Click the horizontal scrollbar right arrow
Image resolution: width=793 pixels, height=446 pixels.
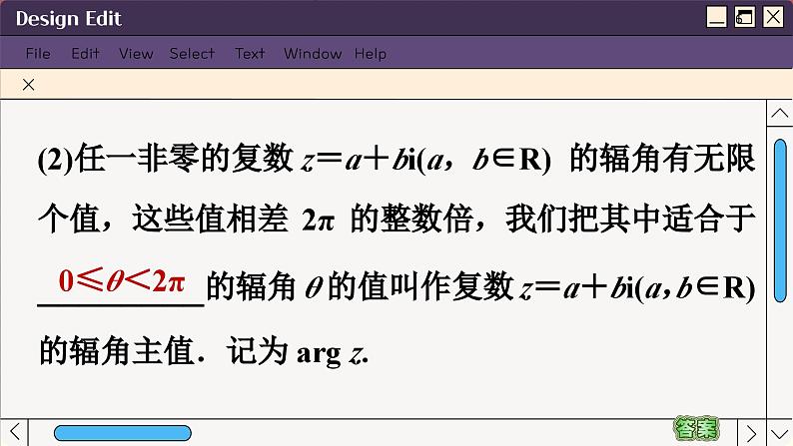tap(751, 433)
